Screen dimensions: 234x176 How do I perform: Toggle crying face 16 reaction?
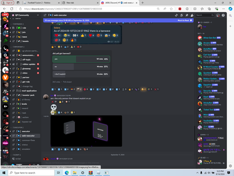(66, 35)
